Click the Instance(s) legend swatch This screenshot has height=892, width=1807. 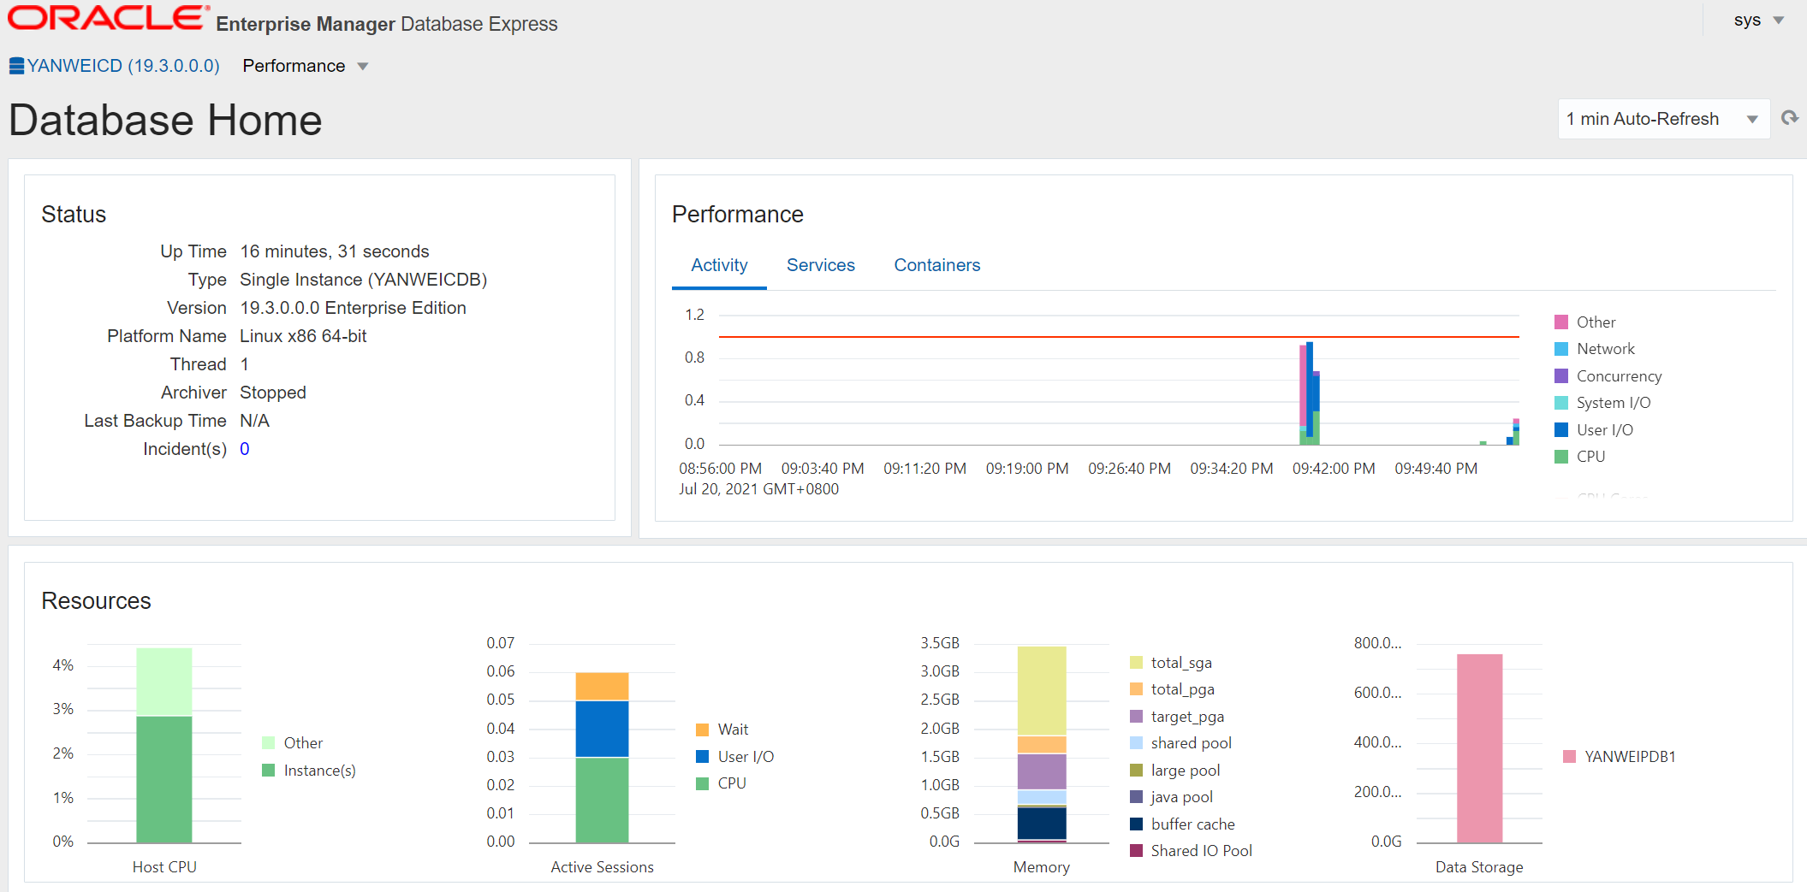tap(269, 771)
